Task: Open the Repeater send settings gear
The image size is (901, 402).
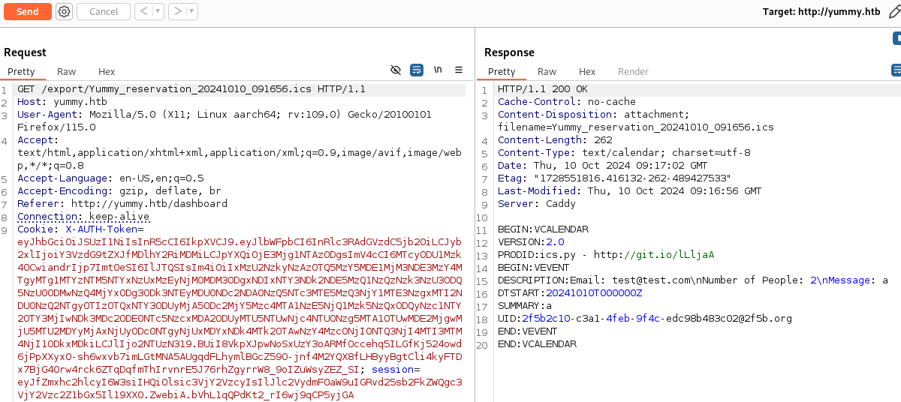Action: click(x=65, y=11)
